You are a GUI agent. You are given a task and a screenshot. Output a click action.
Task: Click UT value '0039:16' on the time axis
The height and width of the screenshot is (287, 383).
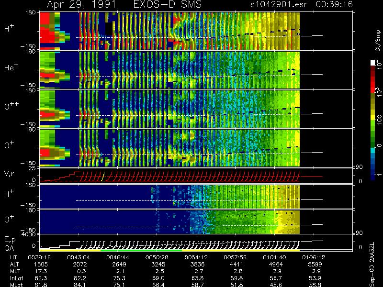point(39,257)
